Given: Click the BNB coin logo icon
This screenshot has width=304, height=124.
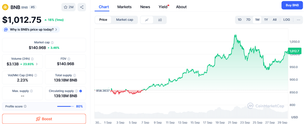Looking at the screenshot, I should tap(5, 7).
